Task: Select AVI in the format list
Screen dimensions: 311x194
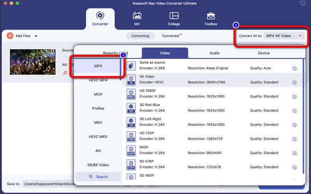Action: (98, 151)
